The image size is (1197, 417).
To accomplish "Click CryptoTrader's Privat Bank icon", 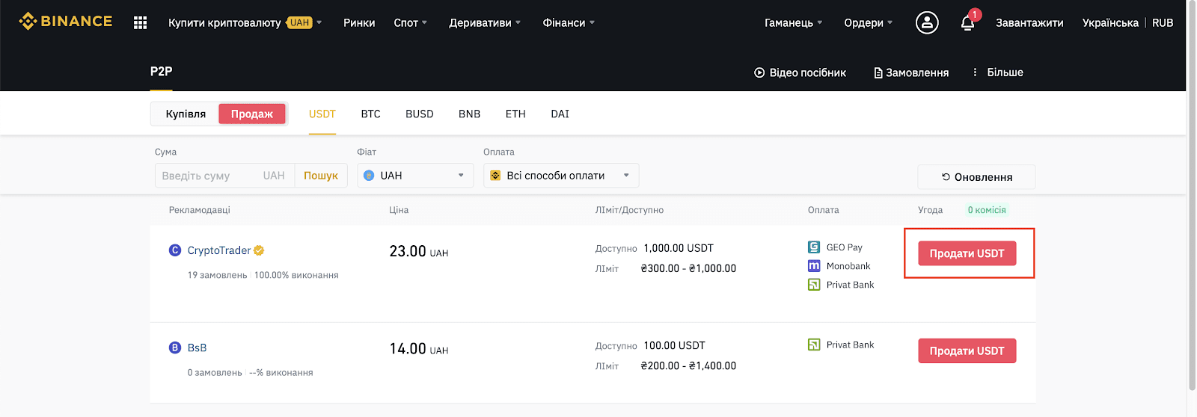I will [x=814, y=285].
